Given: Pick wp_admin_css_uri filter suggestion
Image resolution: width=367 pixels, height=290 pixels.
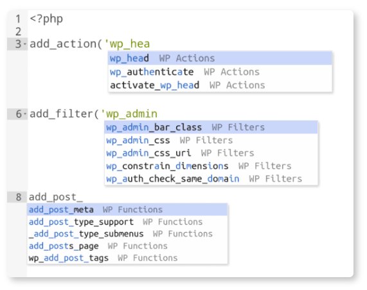Looking at the screenshot, I should point(211,153).
